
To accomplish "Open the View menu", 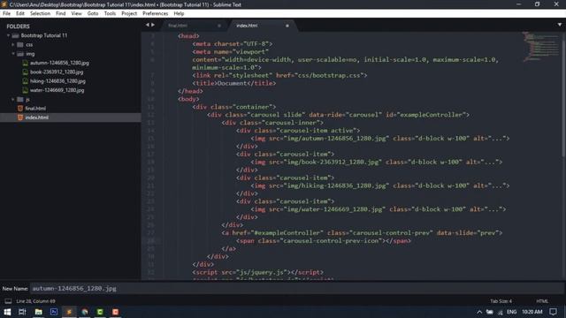I will click(x=76, y=14).
